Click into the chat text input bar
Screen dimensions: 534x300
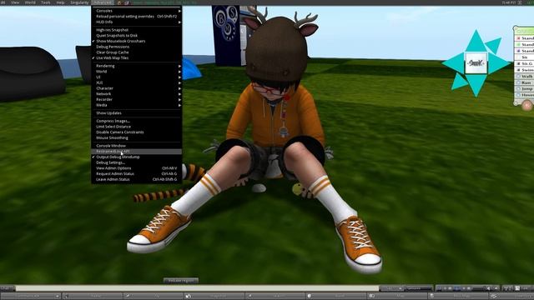[x=197, y=288]
